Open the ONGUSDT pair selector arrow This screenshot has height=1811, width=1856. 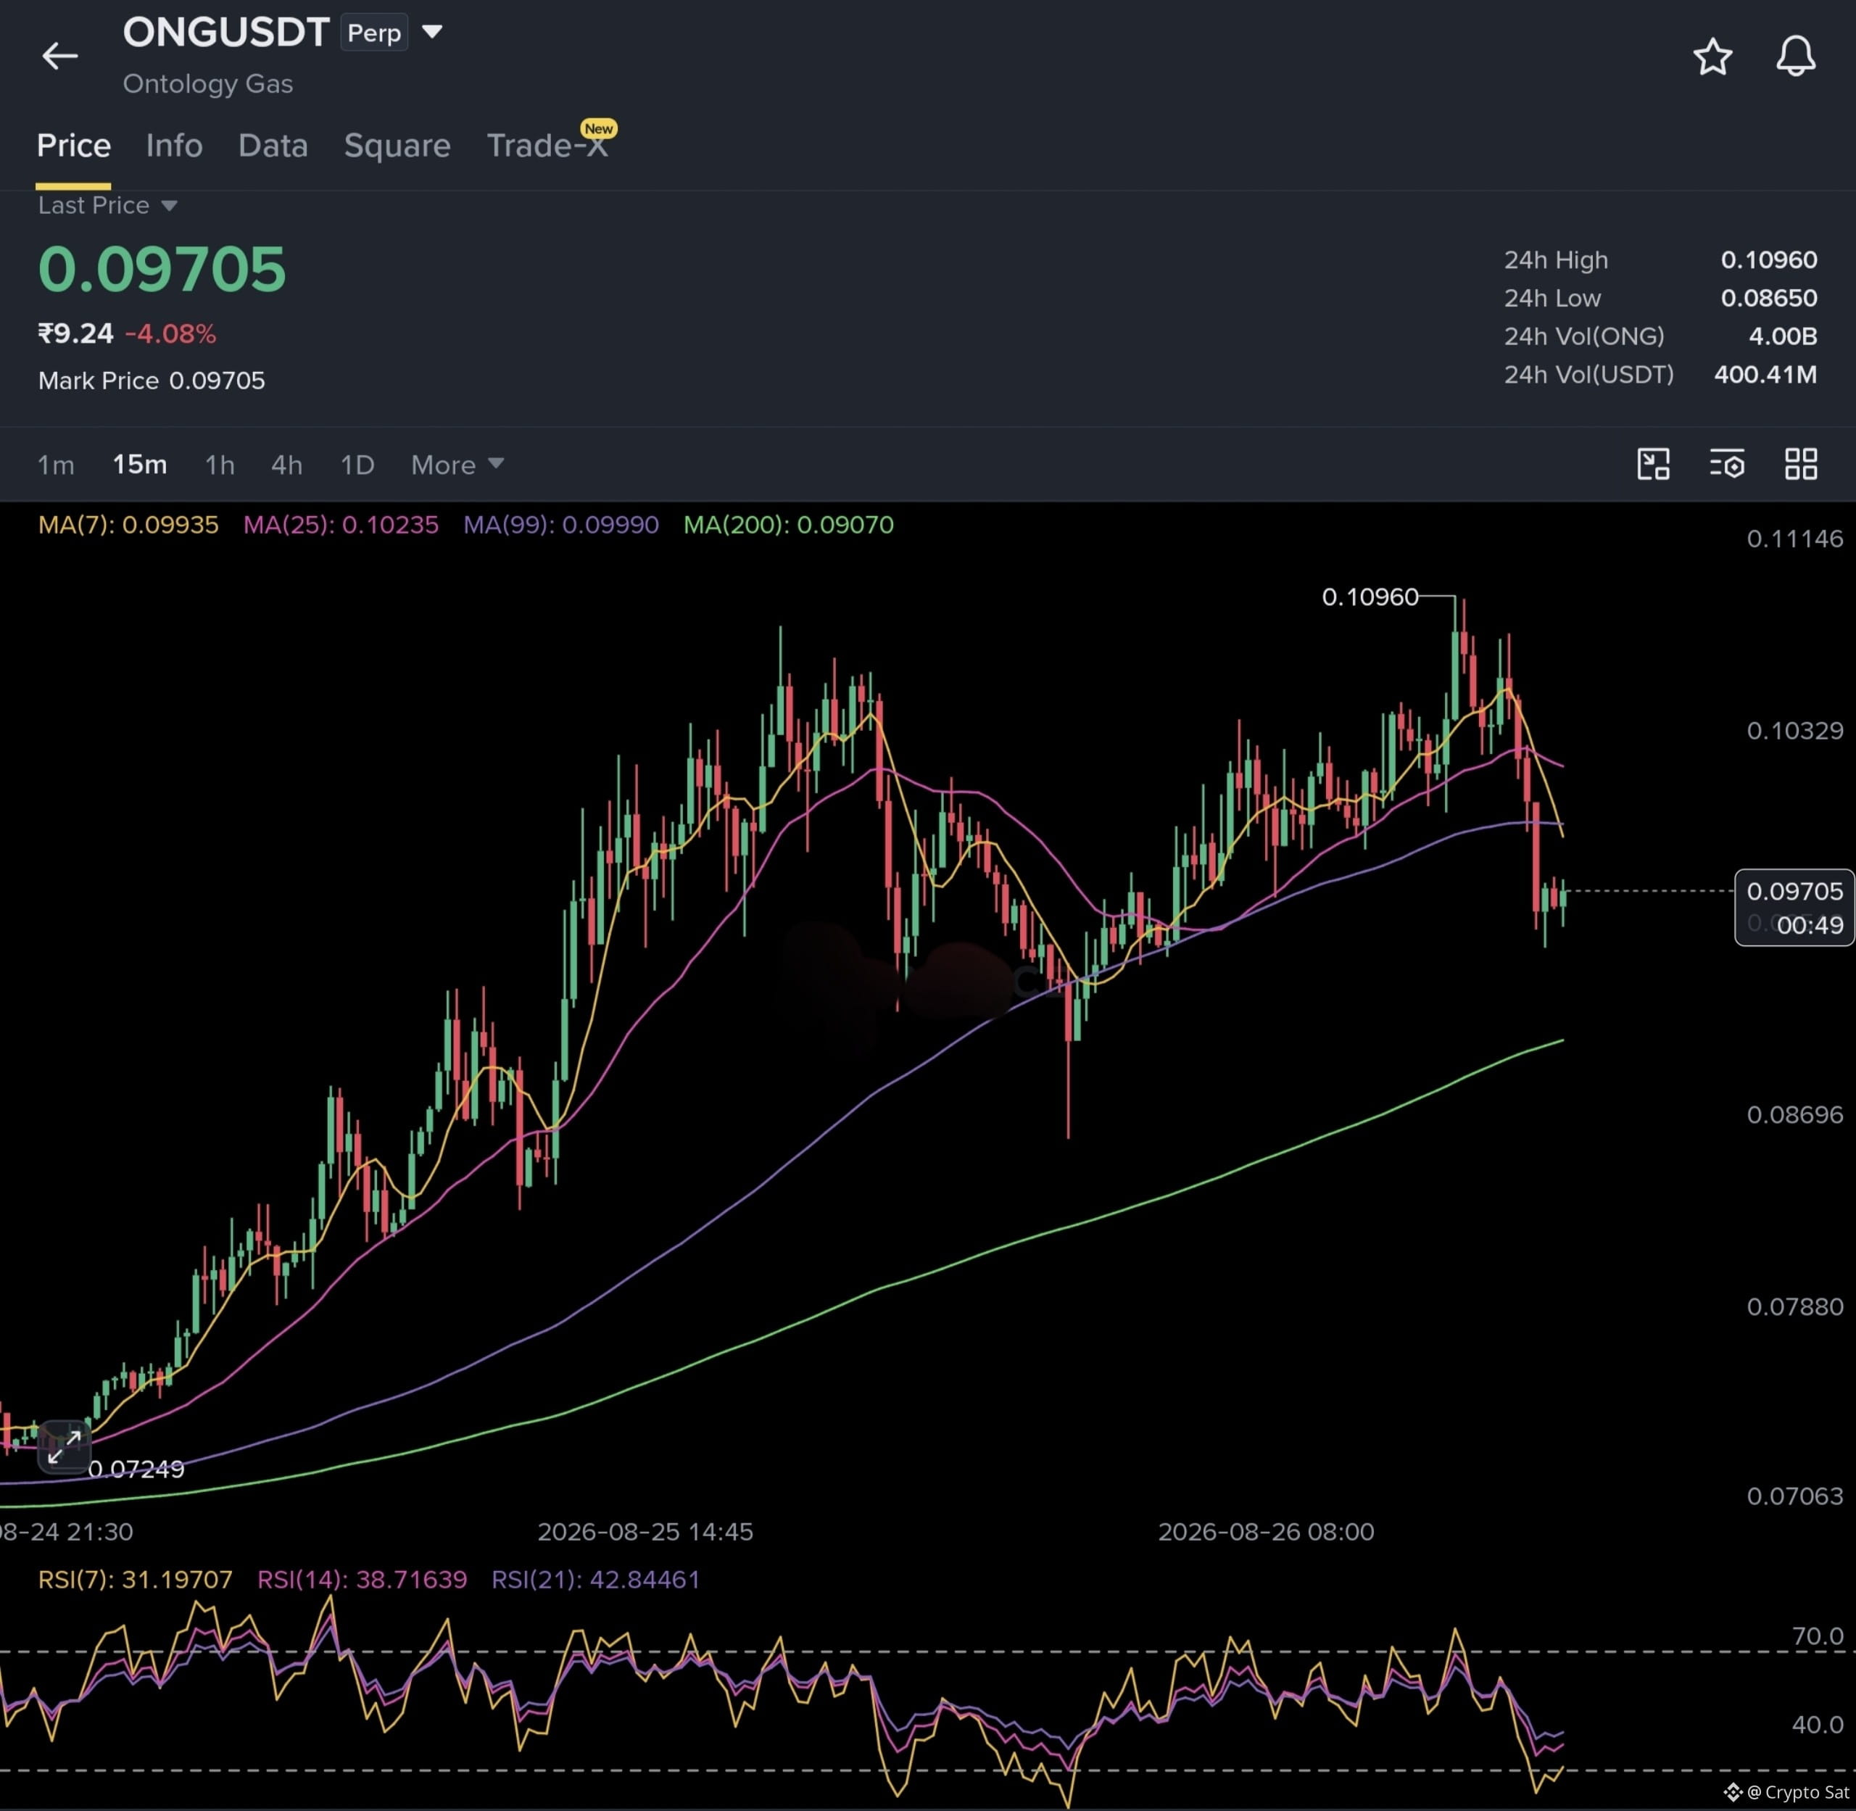pos(432,31)
